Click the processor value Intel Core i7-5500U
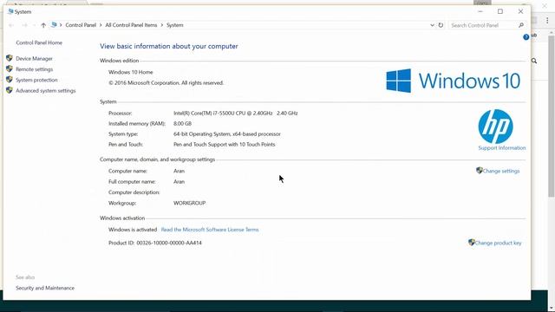 pos(235,114)
